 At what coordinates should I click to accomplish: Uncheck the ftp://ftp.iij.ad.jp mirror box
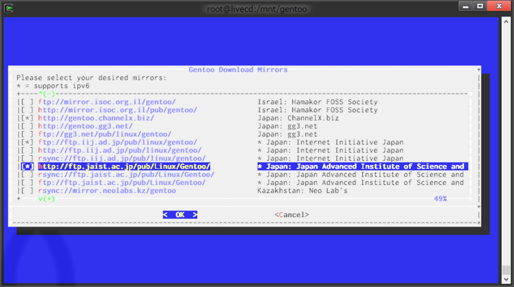pos(28,142)
